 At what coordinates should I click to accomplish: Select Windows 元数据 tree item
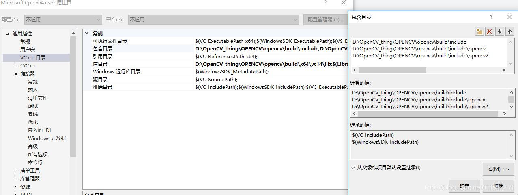click(47, 138)
